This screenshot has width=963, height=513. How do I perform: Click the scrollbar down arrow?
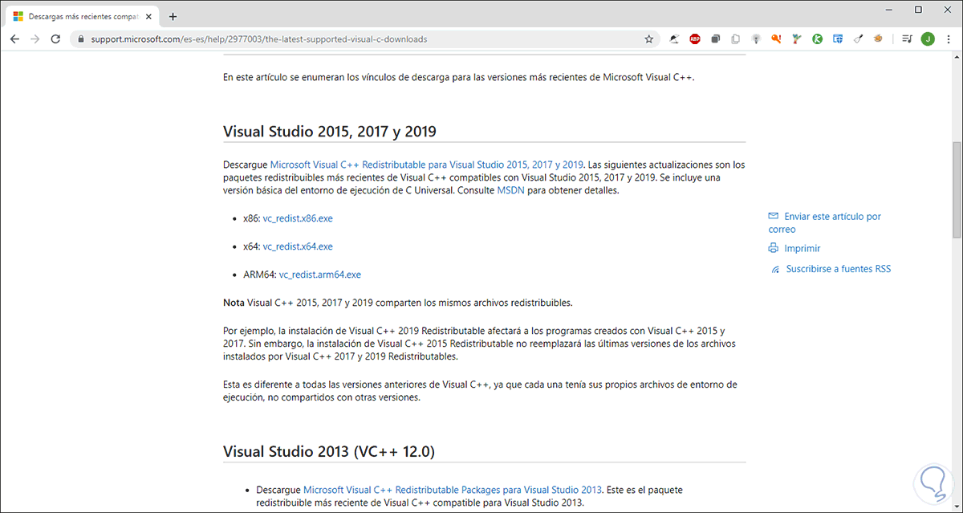pos(956,506)
